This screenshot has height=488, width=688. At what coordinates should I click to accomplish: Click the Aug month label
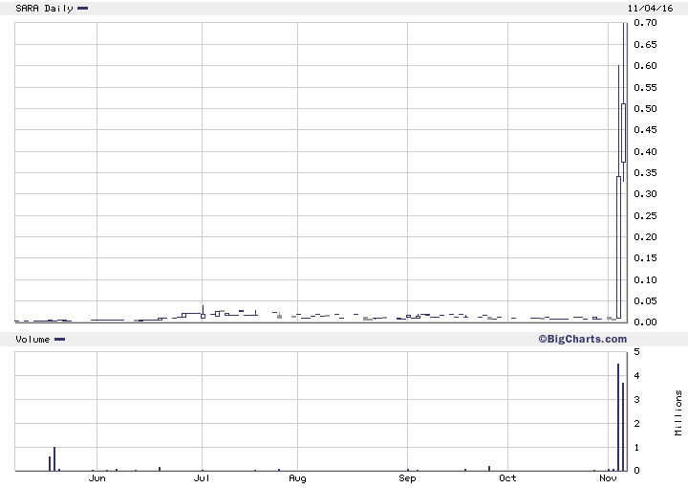[x=297, y=478]
